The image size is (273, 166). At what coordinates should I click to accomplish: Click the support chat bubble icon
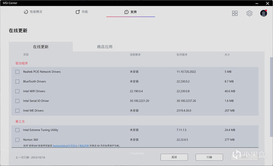click(x=126, y=12)
